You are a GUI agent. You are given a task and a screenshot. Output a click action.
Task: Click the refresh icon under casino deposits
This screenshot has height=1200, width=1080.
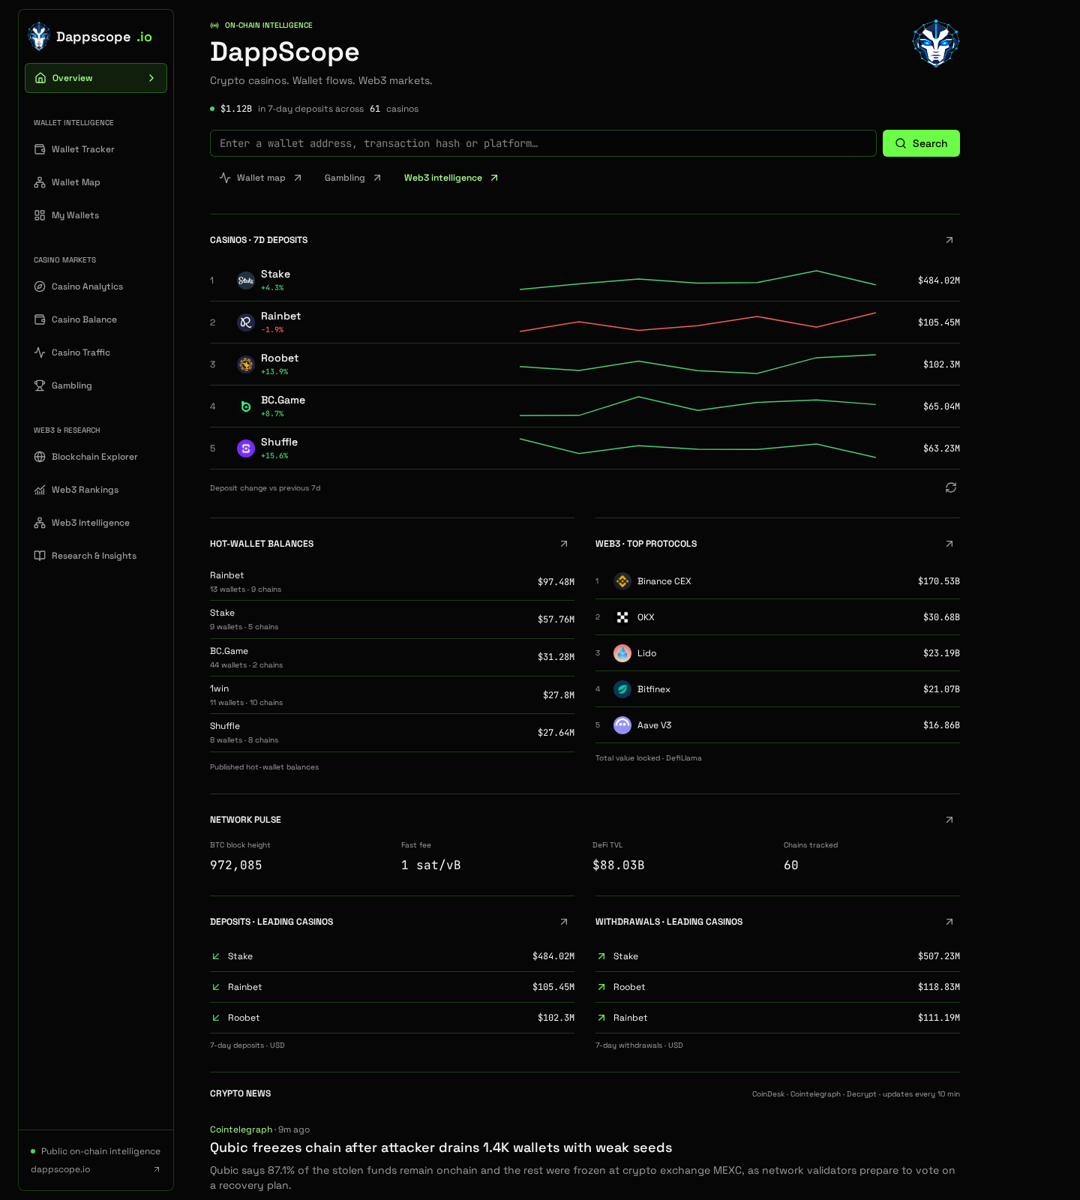tap(951, 487)
